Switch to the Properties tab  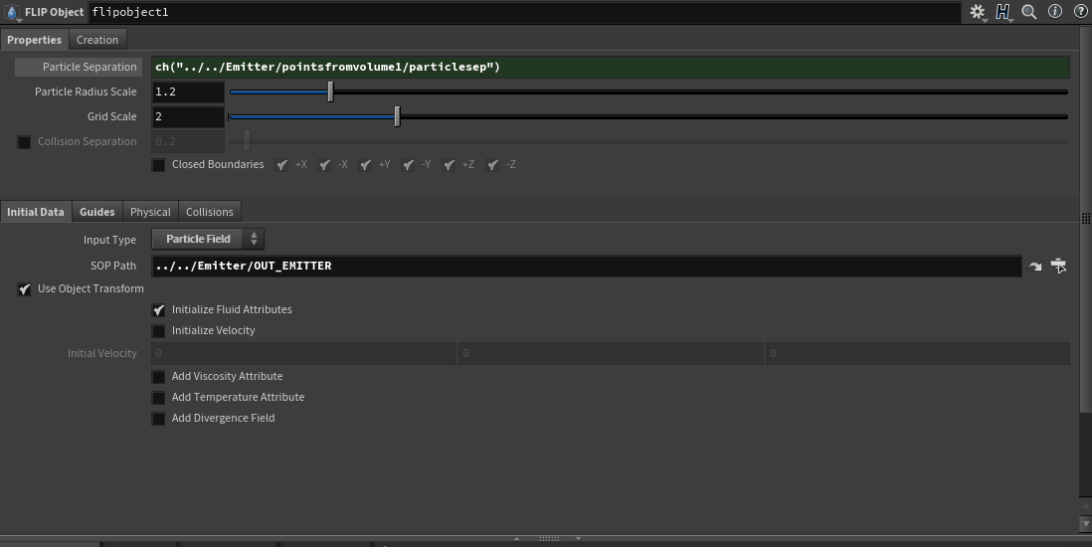pyautogui.click(x=34, y=40)
